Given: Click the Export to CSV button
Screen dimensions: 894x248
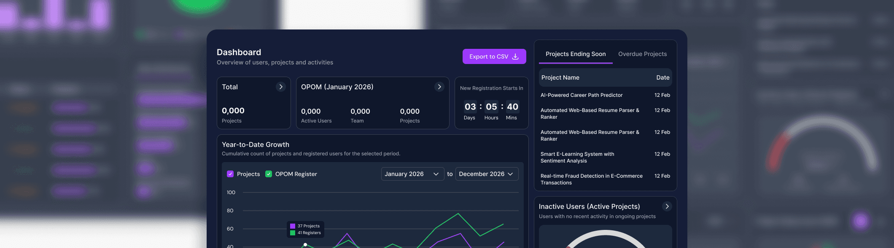Looking at the screenshot, I should coord(494,56).
